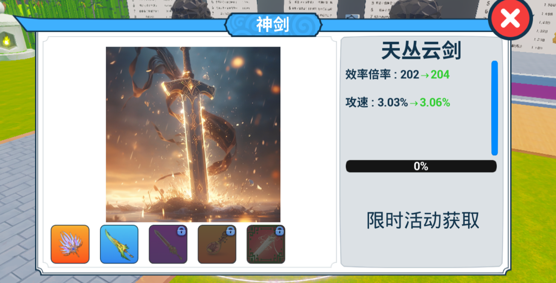This screenshot has height=283, width=556.
Task: Click the 0% progress bar
Action: point(421,166)
